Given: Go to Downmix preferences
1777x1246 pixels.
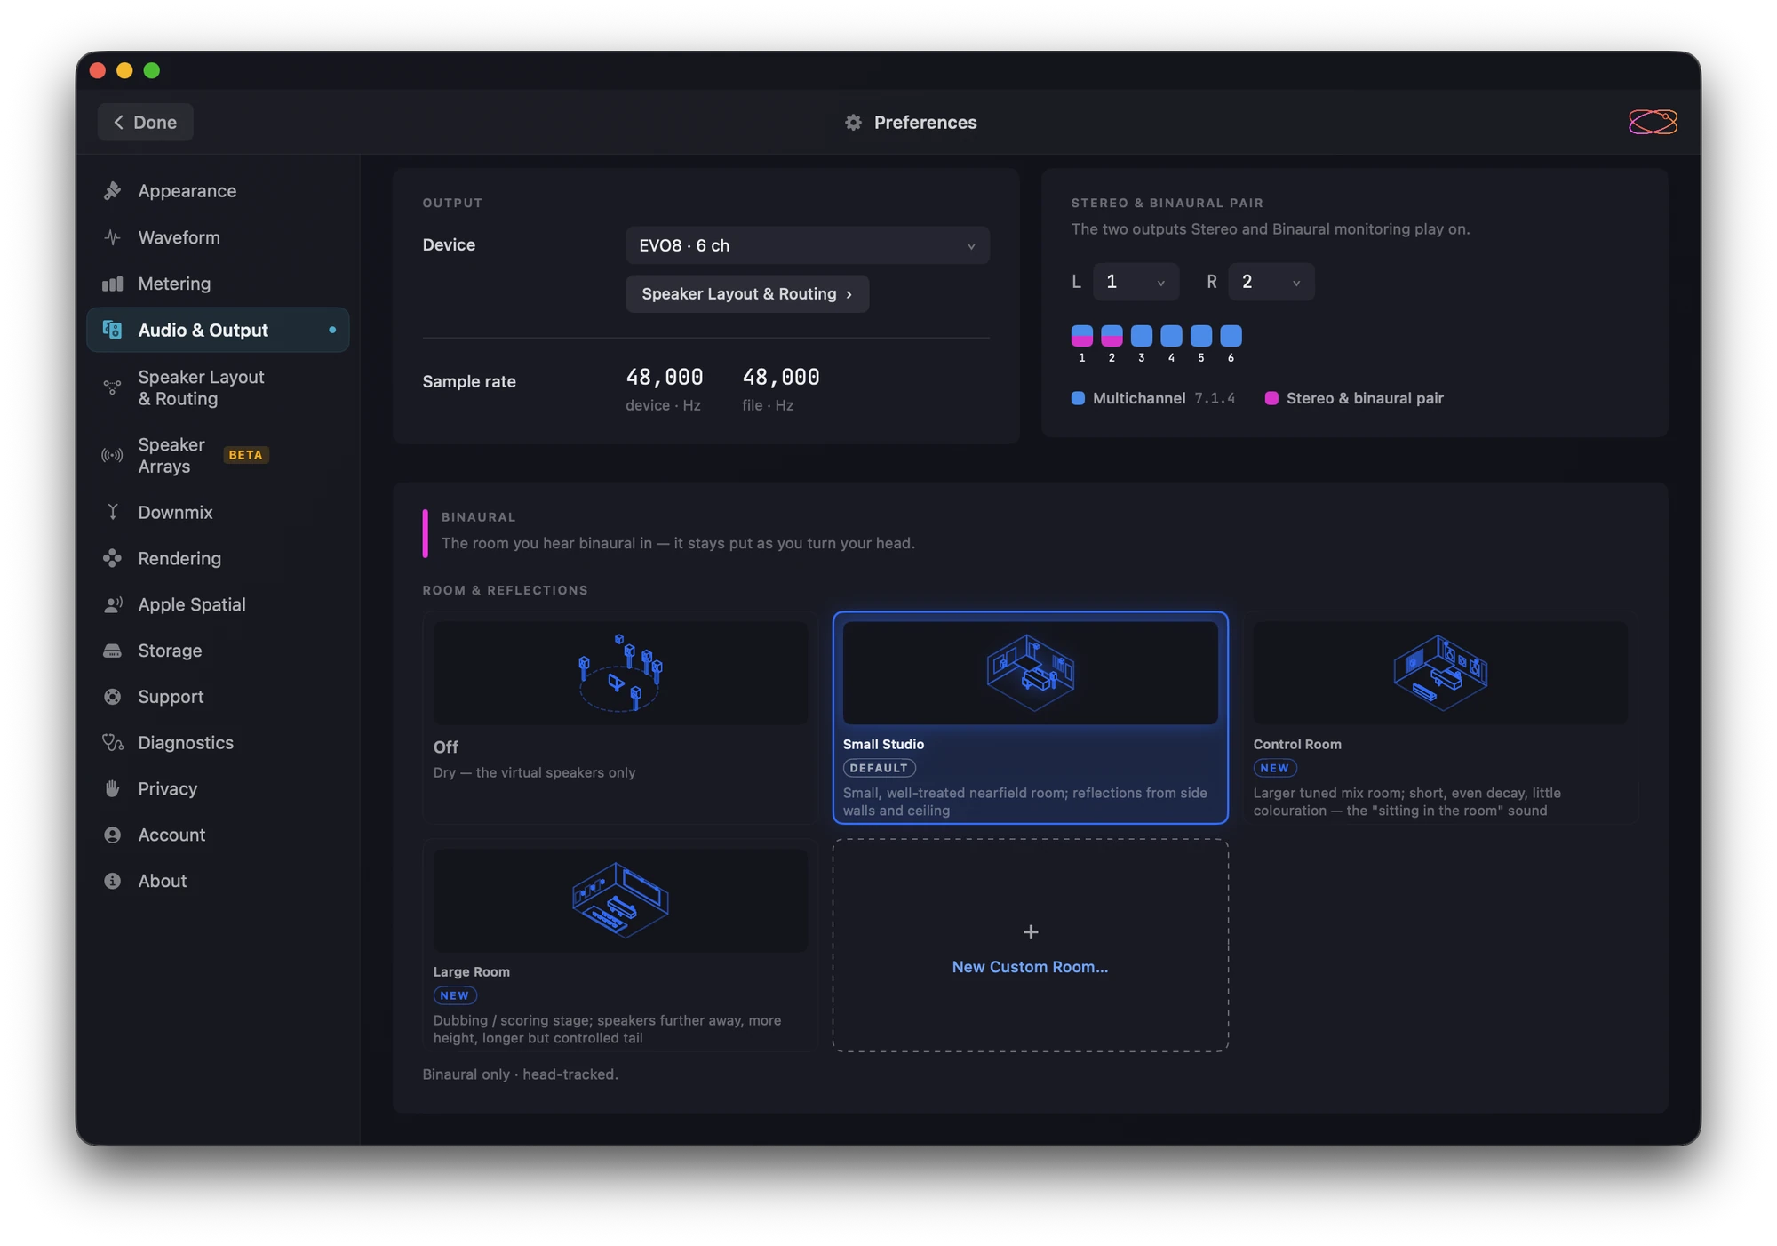Looking at the screenshot, I should (218, 512).
